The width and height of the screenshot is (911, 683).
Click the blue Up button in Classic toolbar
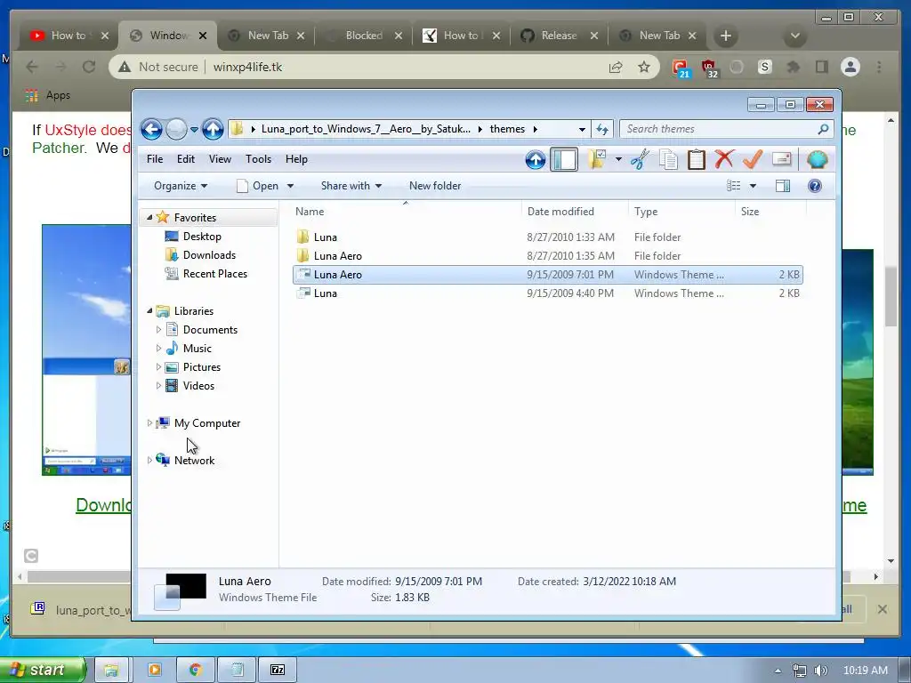pos(535,160)
